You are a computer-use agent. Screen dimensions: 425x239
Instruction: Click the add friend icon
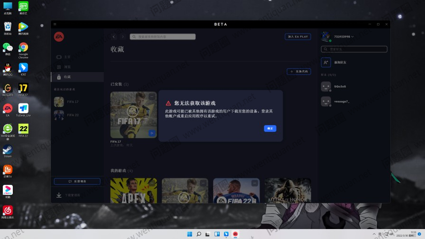point(325,63)
